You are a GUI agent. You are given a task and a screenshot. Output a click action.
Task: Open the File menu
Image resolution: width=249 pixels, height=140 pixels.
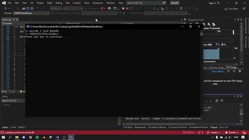click(x=9, y=3)
